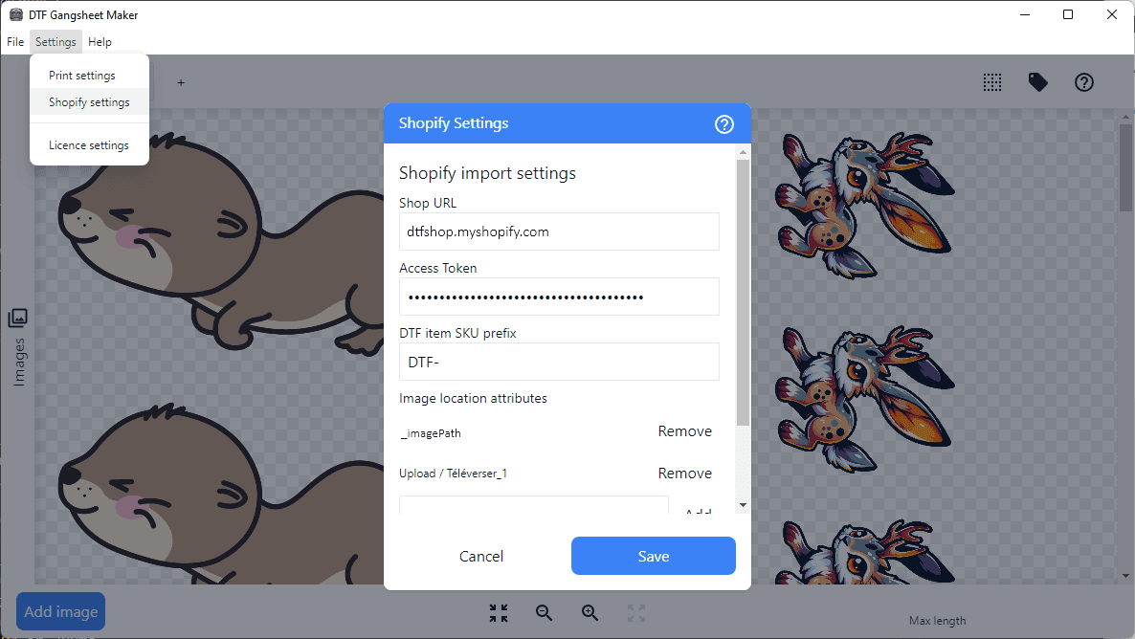Open help icon in top toolbar
The width and height of the screenshot is (1135, 639).
pyautogui.click(x=1083, y=82)
